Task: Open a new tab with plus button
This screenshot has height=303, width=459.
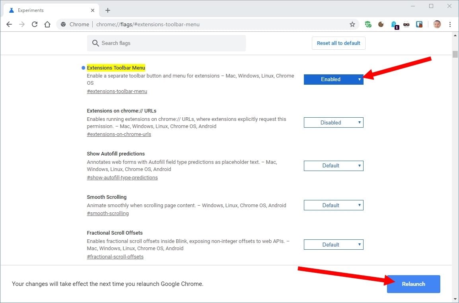Action: pos(108,10)
